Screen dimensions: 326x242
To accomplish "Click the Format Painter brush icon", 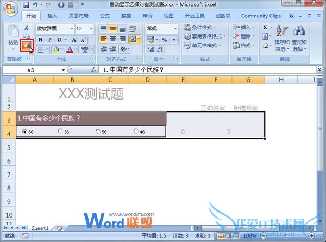I will point(27,45).
